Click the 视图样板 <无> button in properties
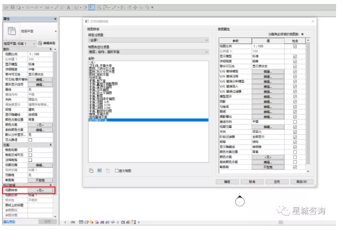This screenshot has height=230, width=342. point(40,190)
